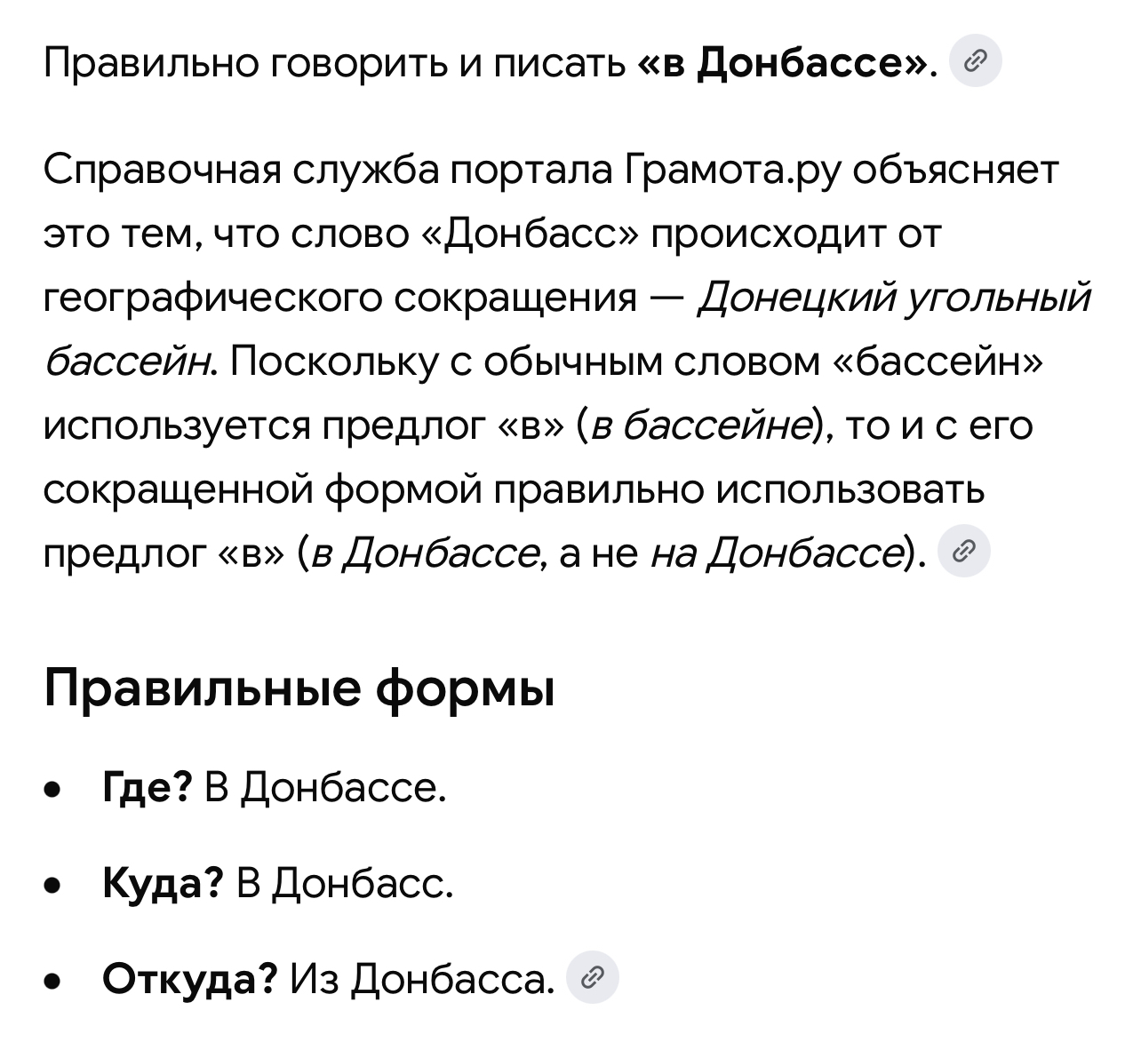Viewport: 1141px width, 1042px height.
Task: Select the «Откуда?» bold label
Action: point(191,979)
